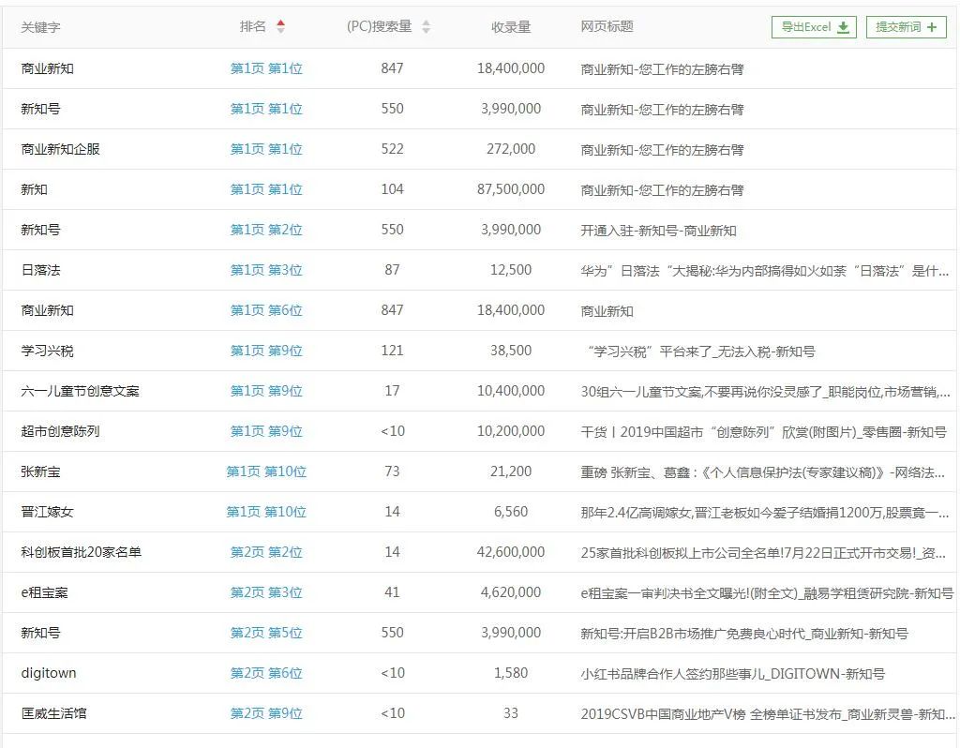The height and width of the screenshot is (748, 960).
Task: Select the keyword 六一儿童节创意文案
Action: pos(80,391)
